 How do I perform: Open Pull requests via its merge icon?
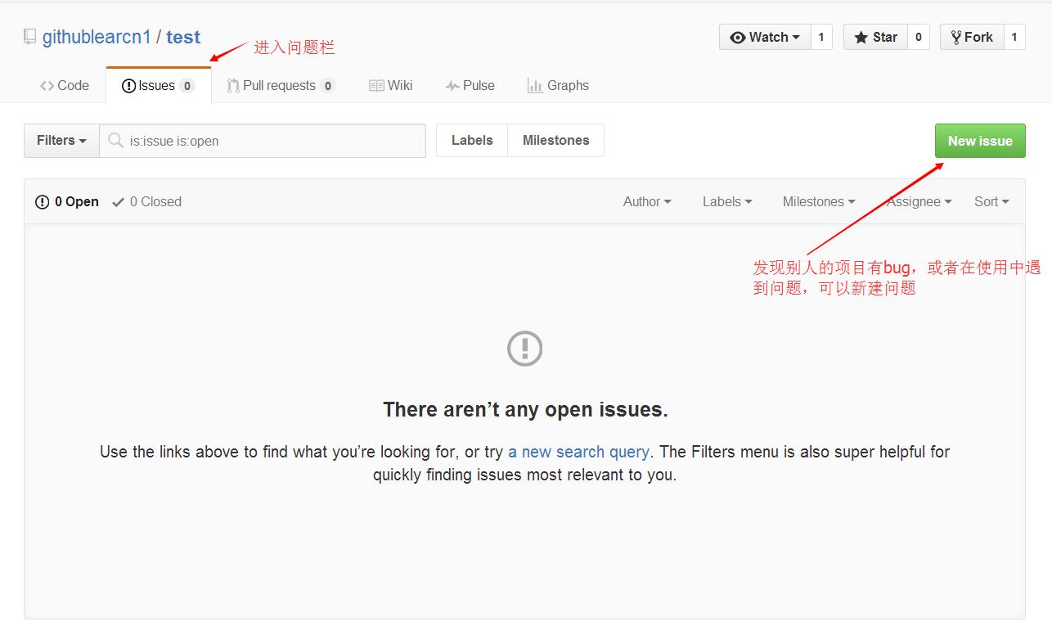pos(233,85)
